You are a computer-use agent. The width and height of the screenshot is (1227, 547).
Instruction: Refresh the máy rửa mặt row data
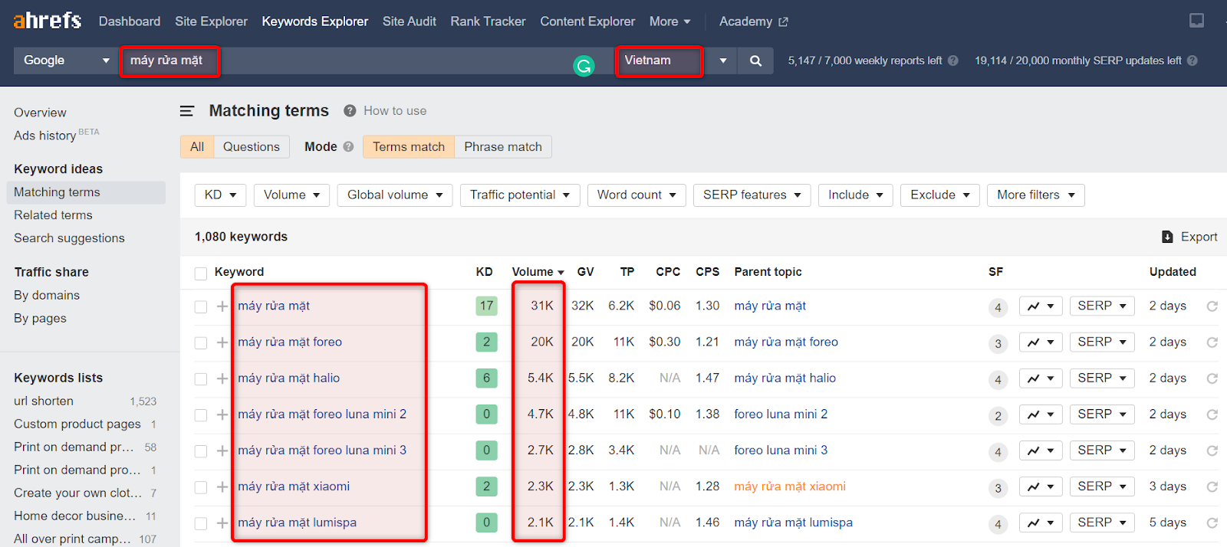[1212, 306]
